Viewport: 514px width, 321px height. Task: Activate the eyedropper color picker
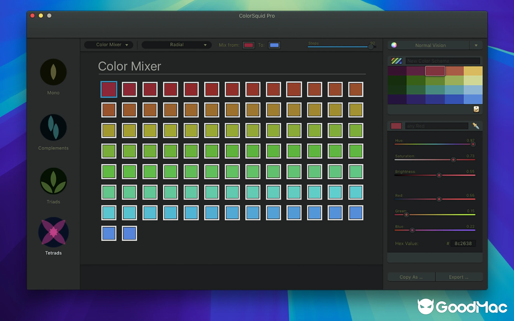tap(475, 126)
